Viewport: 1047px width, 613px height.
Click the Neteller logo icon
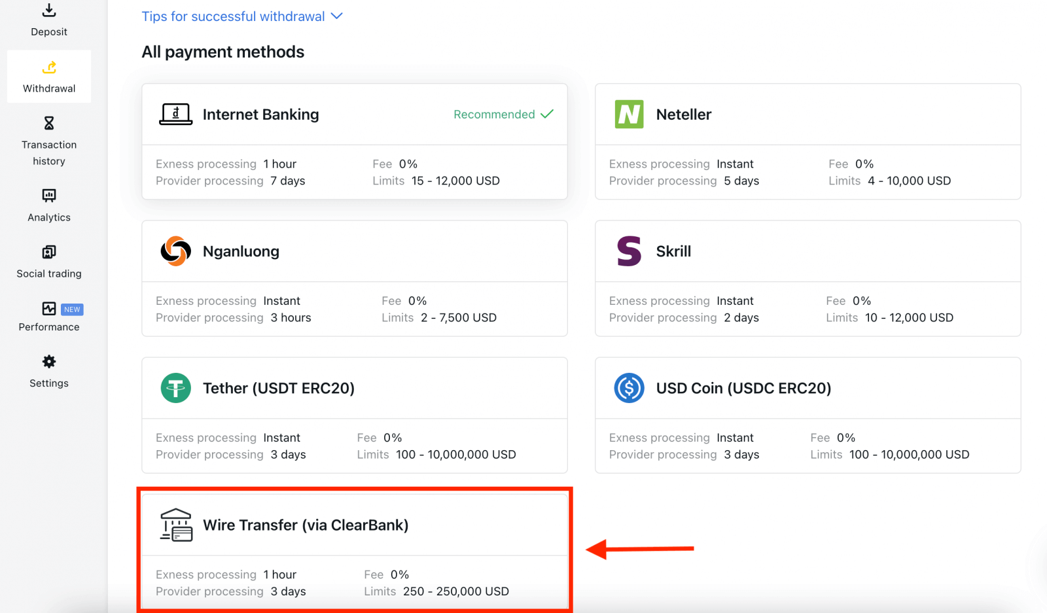coord(629,114)
